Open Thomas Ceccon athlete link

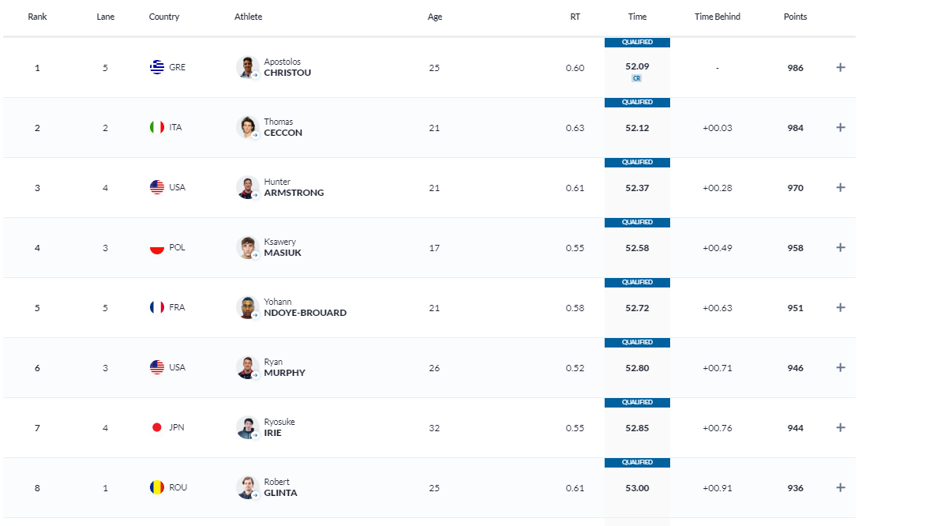[283, 127]
